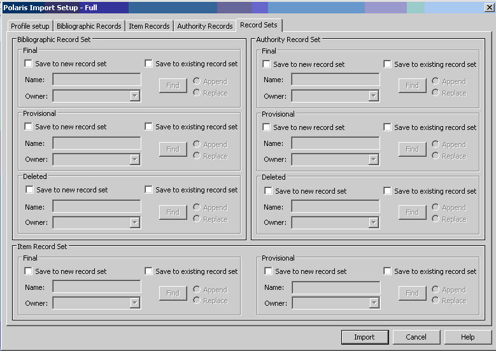Click Name field in Bibliographic Deleted
The image size is (496, 351).
pos(97,206)
